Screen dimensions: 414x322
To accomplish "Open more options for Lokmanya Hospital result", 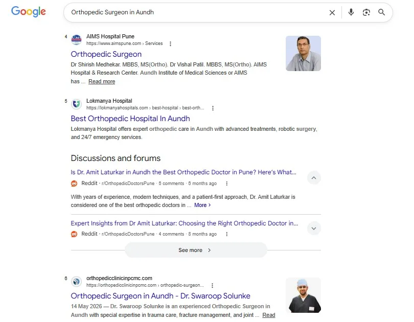I will (x=213, y=108).
